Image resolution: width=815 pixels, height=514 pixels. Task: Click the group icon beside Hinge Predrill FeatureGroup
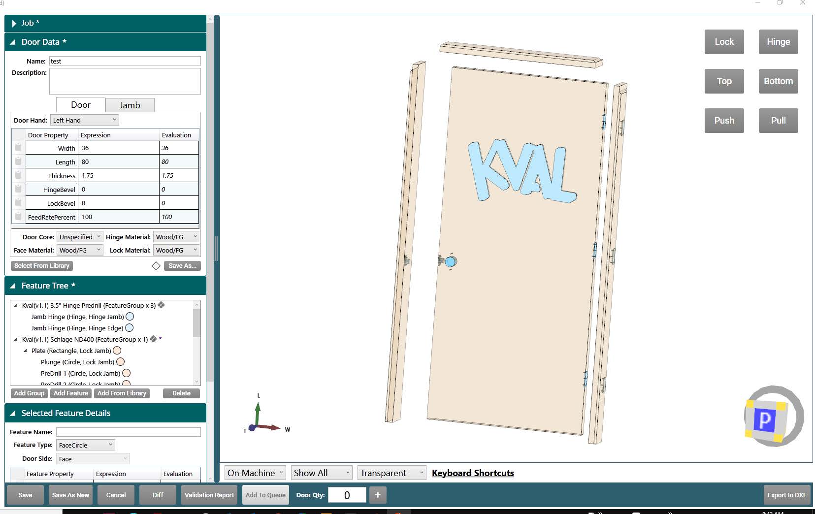pyautogui.click(x=161, y=305)
